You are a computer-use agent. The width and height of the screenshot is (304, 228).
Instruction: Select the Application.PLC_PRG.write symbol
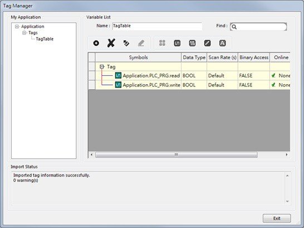[x=151, y=85]
